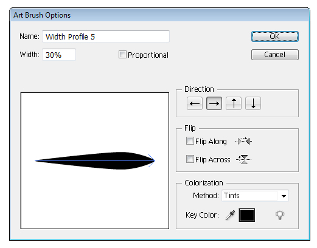Click the Flip Along illustration icon
The height and width of the screenshot is (248, 317).
(243, 141)
